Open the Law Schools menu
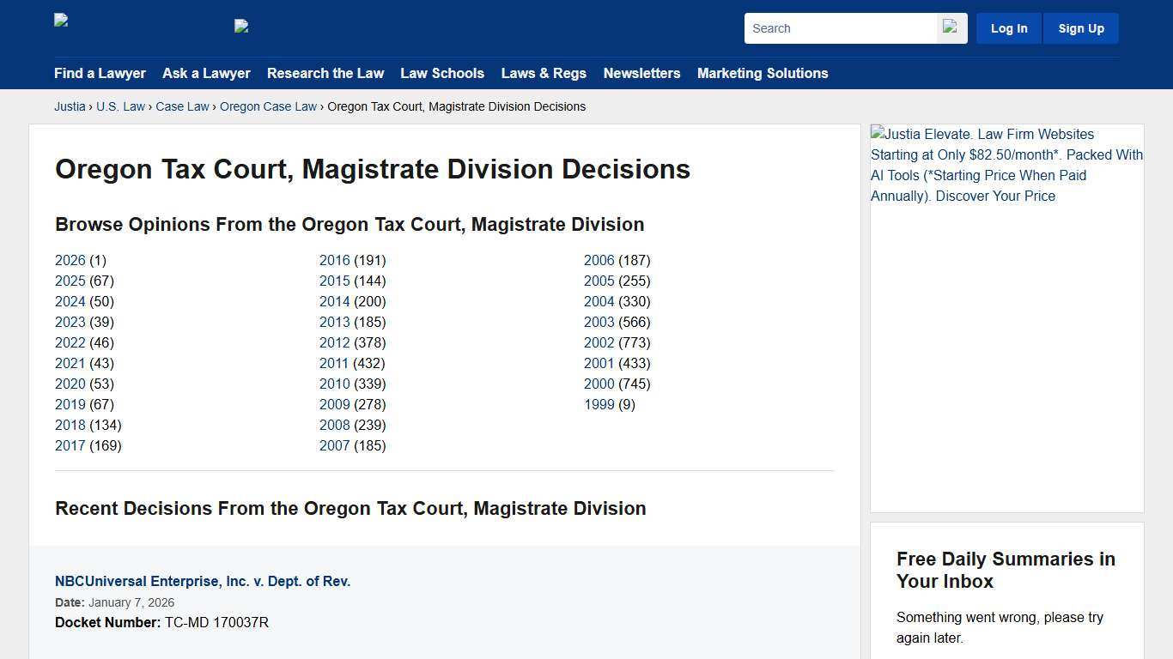1173x659 pixels. point(442,73)
